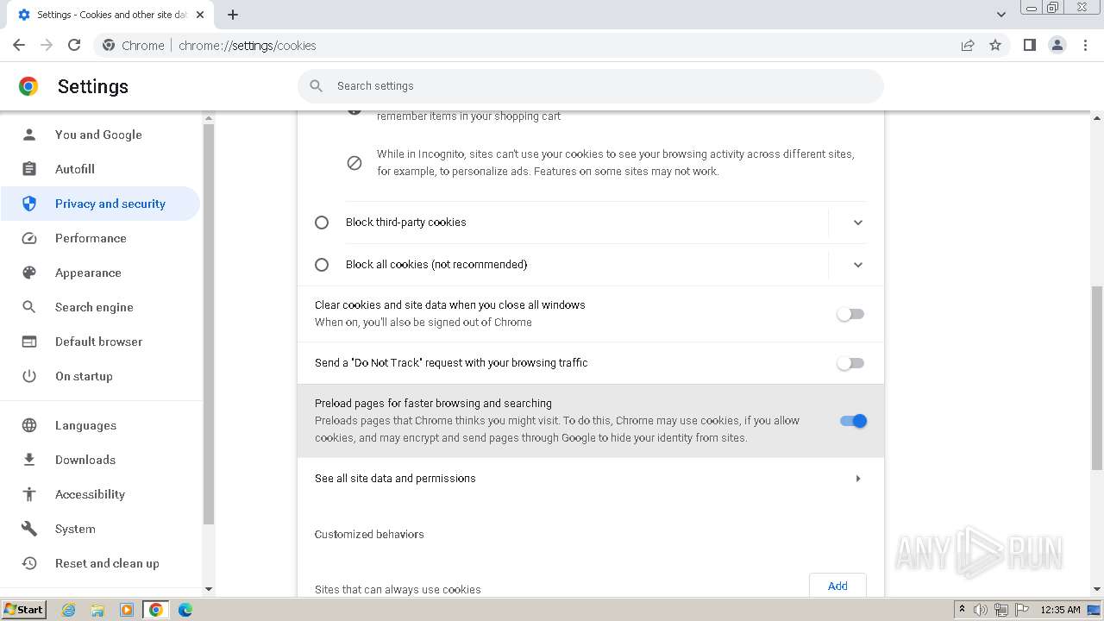Select Block third-party cookies radio button
This screenshot has height=621, width=1104.
[322, 223]
